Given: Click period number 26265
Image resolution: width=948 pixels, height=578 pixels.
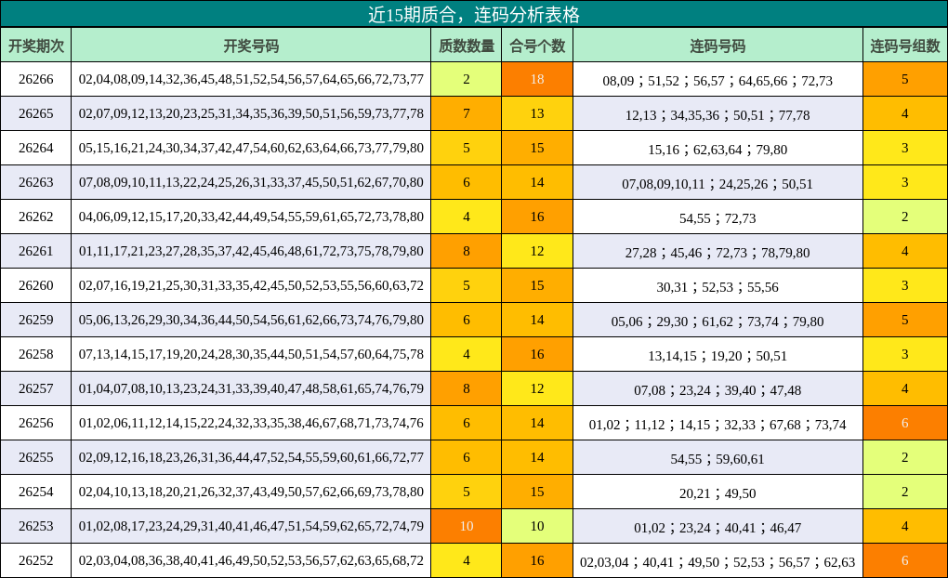Looking at the screenshot, I should [35, 113].
